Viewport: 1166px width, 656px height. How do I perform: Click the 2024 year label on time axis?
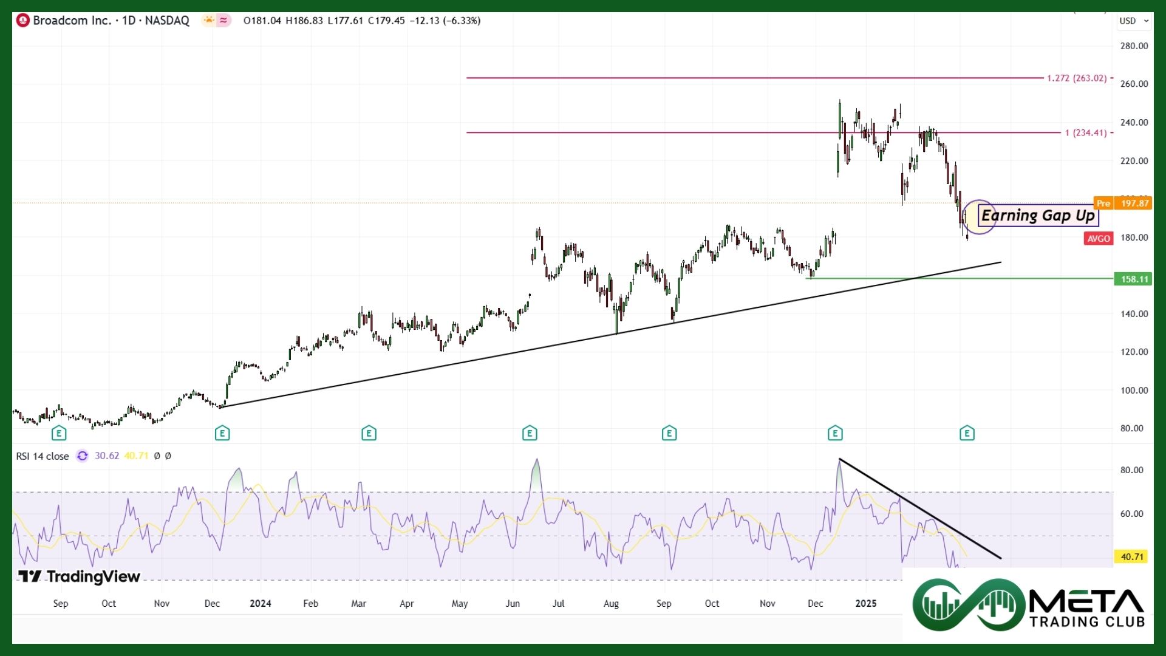tap(261, 603)
